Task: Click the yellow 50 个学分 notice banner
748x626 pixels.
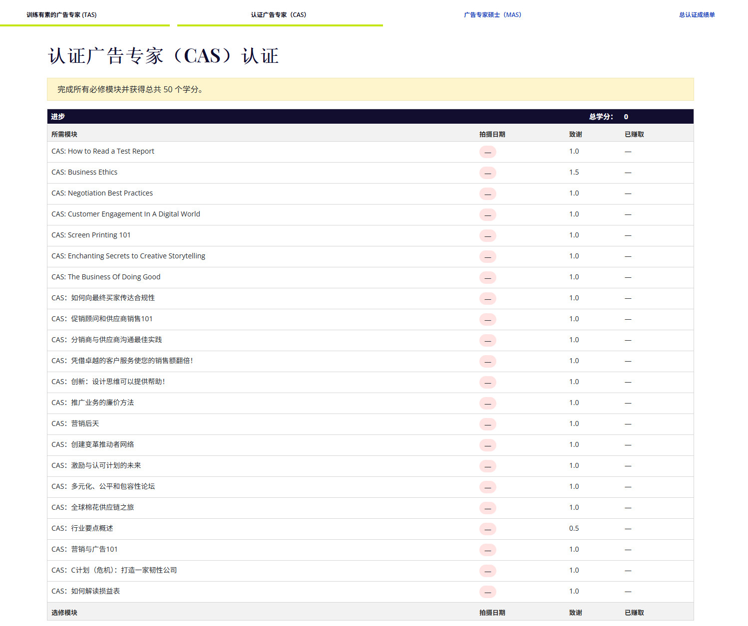Action: pos(370,89)
